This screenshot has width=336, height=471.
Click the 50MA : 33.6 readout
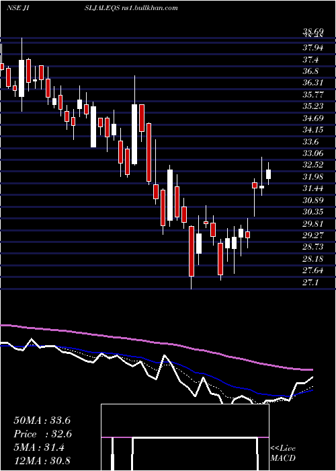point(42,421)
